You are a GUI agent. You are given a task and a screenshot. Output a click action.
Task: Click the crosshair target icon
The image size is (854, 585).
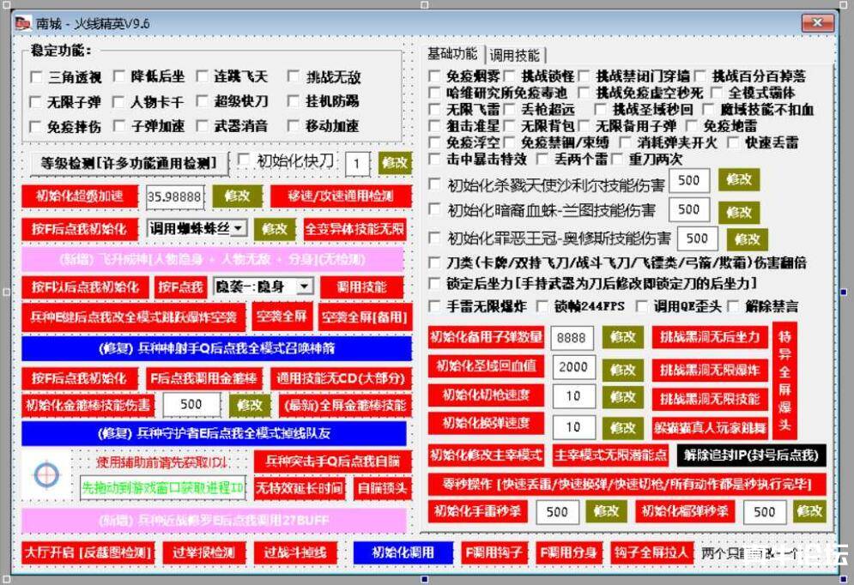(x=47, y=474)
